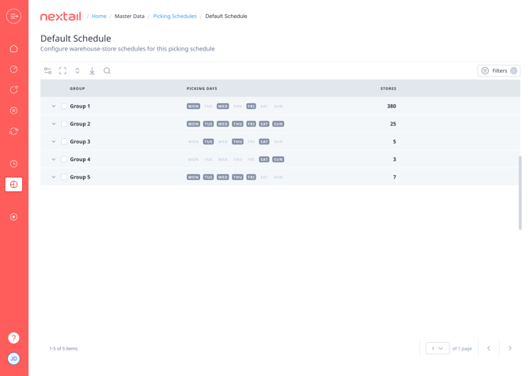Click the Master Data breadcrumb
This screenshot has height=376, width=530.
pyautogui.click(x=130, y=17)
